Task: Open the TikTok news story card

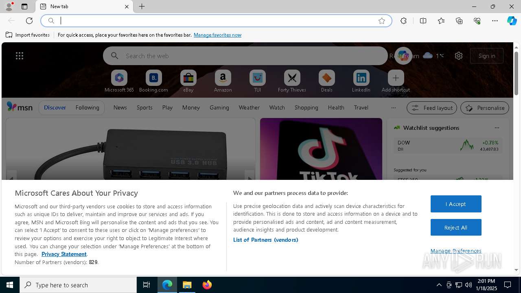Action: (x=321, y=149)
